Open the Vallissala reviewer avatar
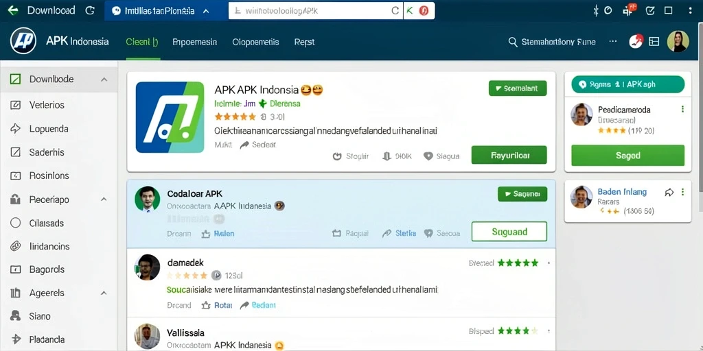This screenshot has height=351, width=703. pyautogui.click(x=147, y=337)
